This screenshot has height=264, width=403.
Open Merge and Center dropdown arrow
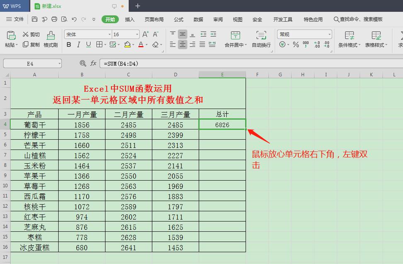pyautogui.click(x=245, y=45)
